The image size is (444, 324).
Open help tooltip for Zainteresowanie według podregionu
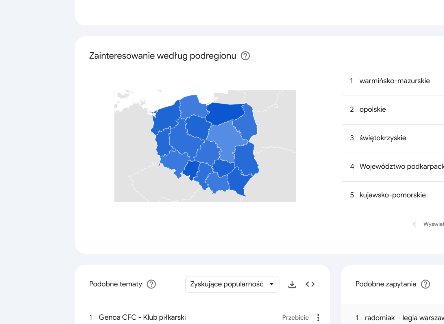(245, 56)
